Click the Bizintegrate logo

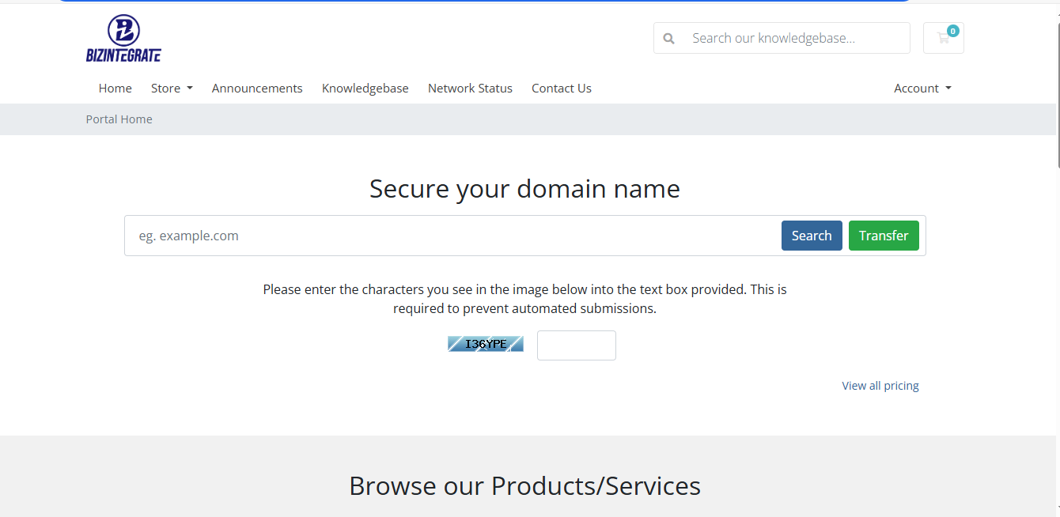click(x=123, y=39)
